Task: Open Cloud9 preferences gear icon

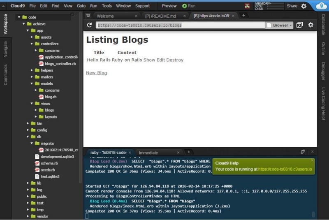Action: [x=304, y=6]
